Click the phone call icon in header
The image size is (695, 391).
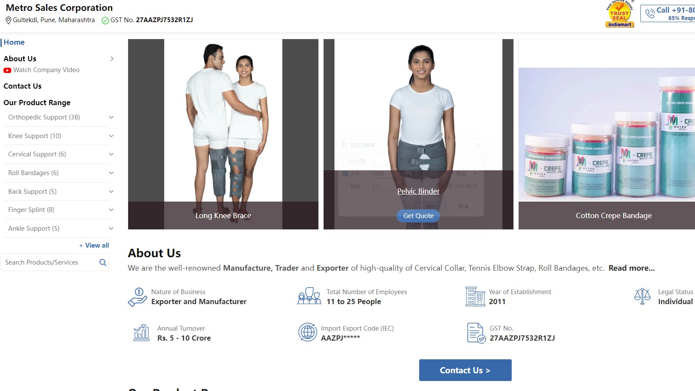click(650, 14)
